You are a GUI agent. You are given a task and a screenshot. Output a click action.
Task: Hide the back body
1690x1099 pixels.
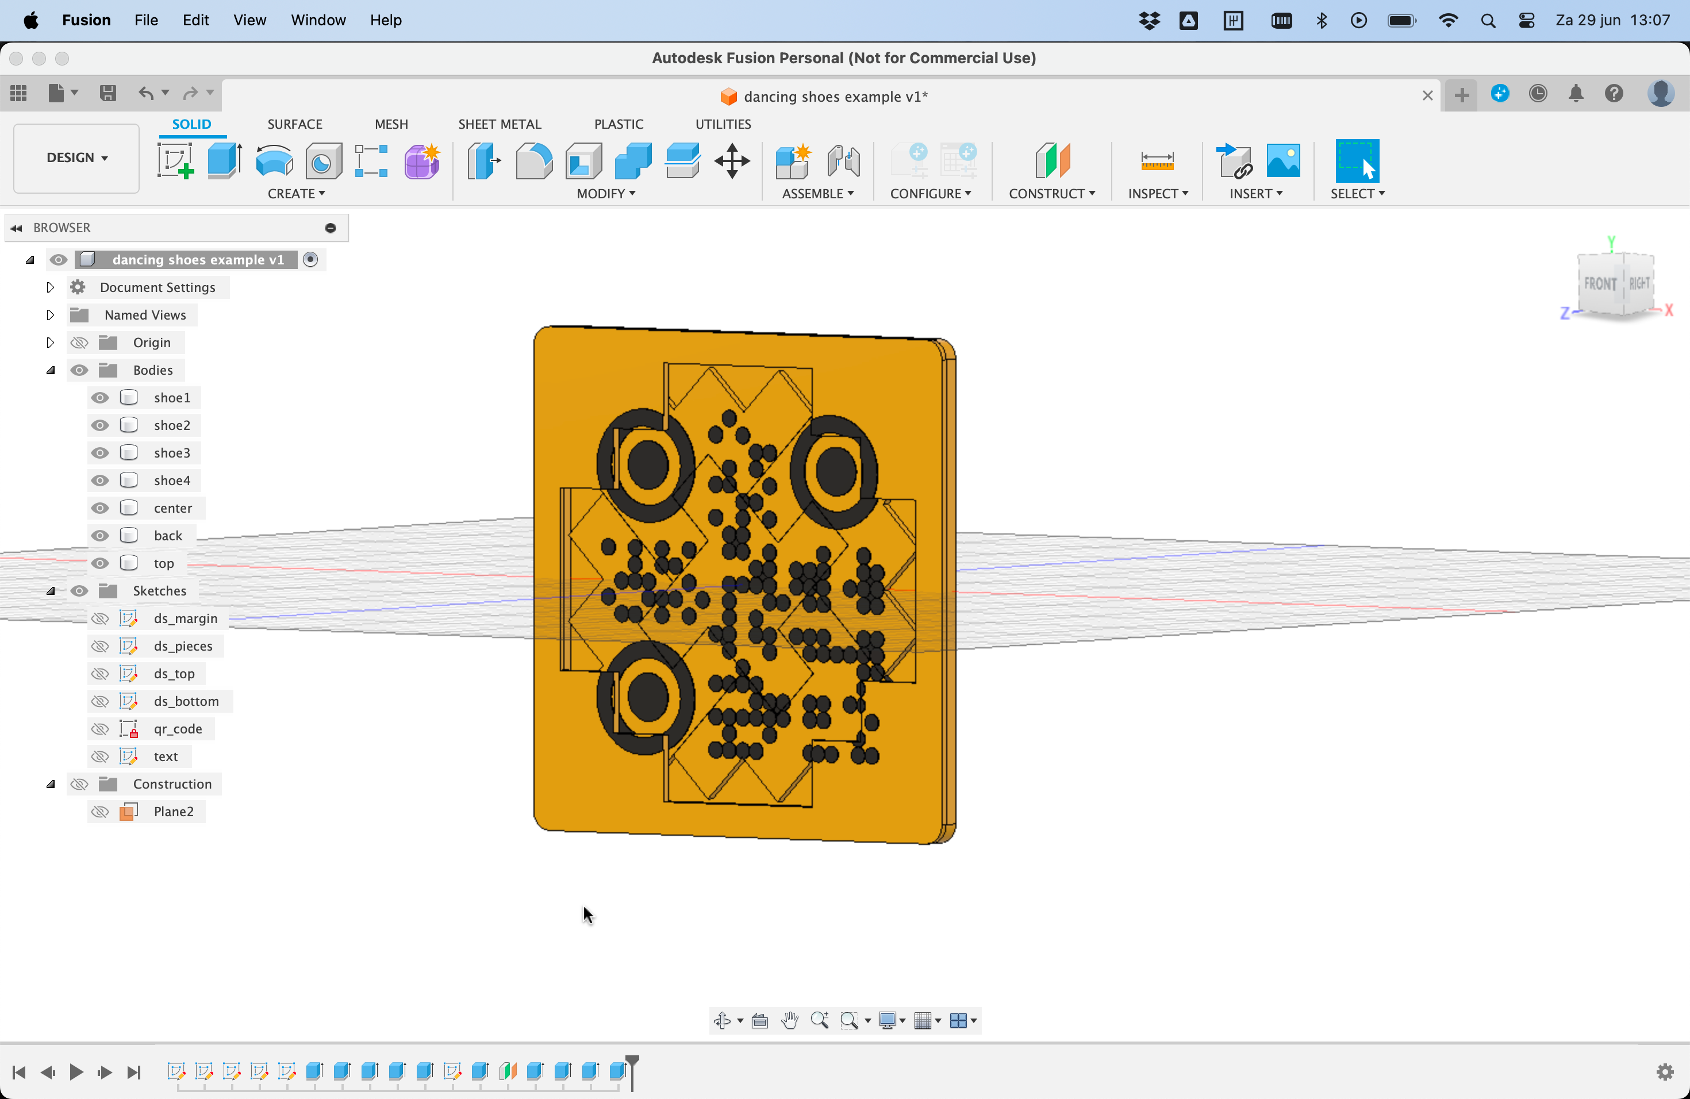point(100,536)
